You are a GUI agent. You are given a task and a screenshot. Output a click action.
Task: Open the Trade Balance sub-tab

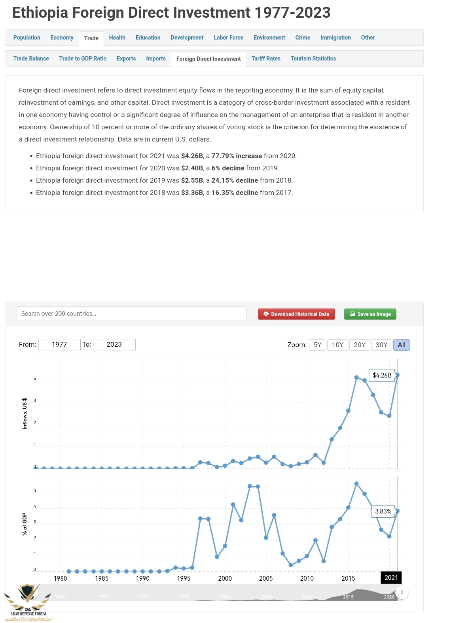pyautogui.click(x=31, y=59)
